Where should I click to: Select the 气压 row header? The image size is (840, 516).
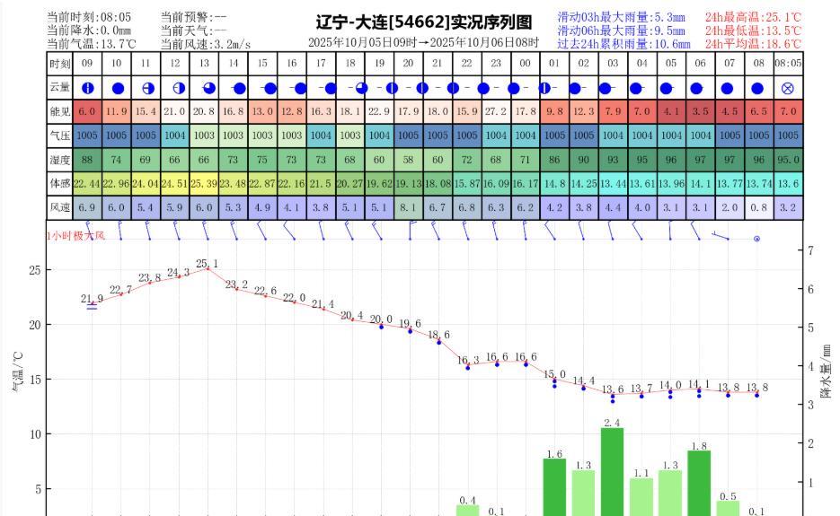[x=60, y=136]
